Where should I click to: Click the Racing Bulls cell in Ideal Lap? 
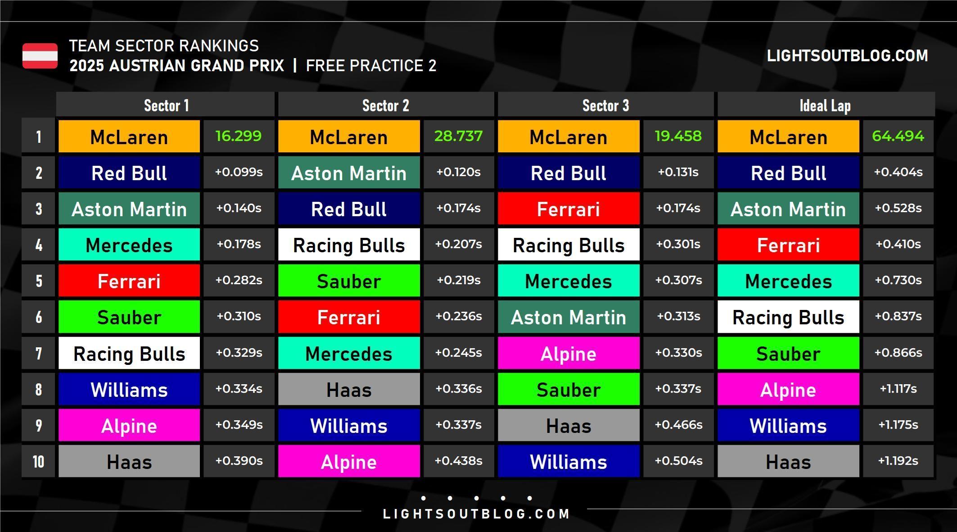coord(788,317)
